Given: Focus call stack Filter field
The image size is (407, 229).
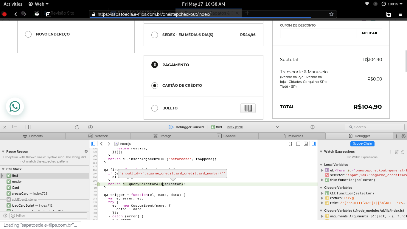Looking at the screenshot, I should click(49, 215).
